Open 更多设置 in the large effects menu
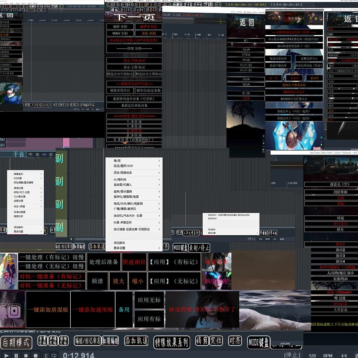 pyautogui.click(x=134, y=248)
